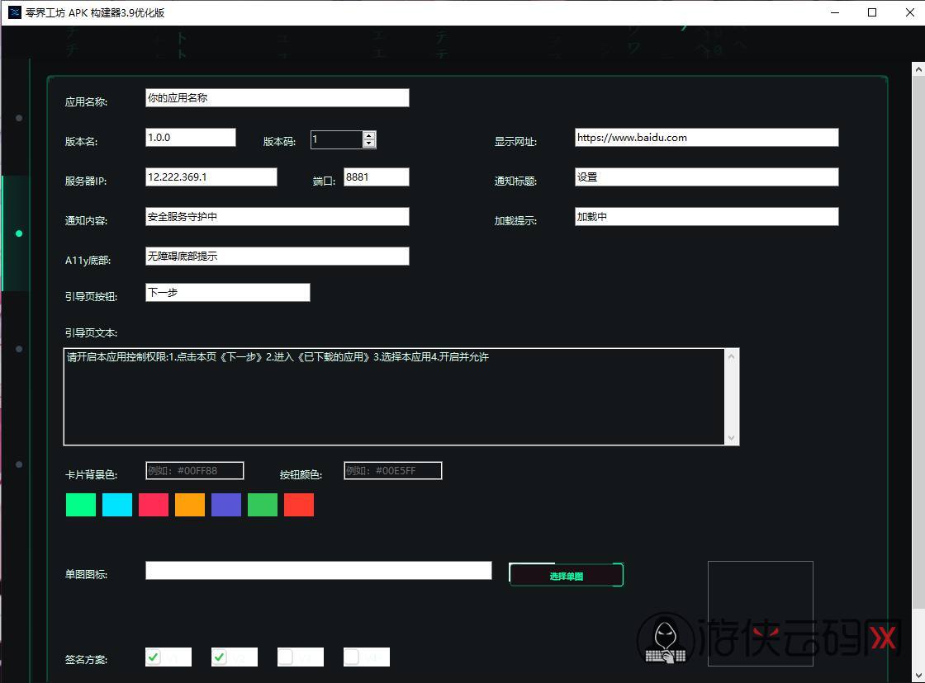Select the pink-red color swatch
This screenshot has height=683, width=925.
click(154, 505)
